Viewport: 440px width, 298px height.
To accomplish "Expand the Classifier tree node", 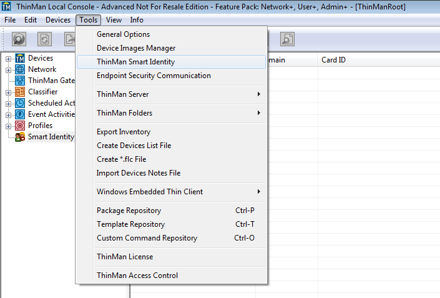I will pyautogui.click(x=8, y=92).
